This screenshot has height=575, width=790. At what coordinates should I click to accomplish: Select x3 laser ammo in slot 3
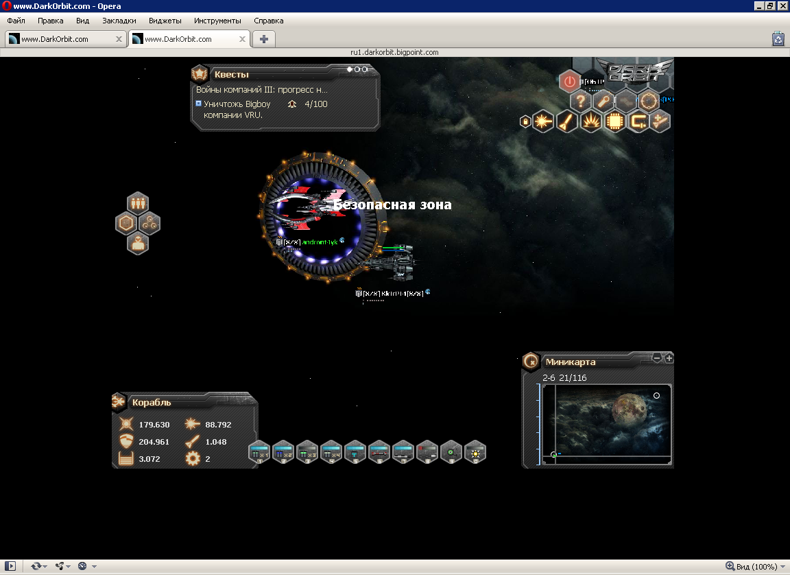(x=307, y=452)
